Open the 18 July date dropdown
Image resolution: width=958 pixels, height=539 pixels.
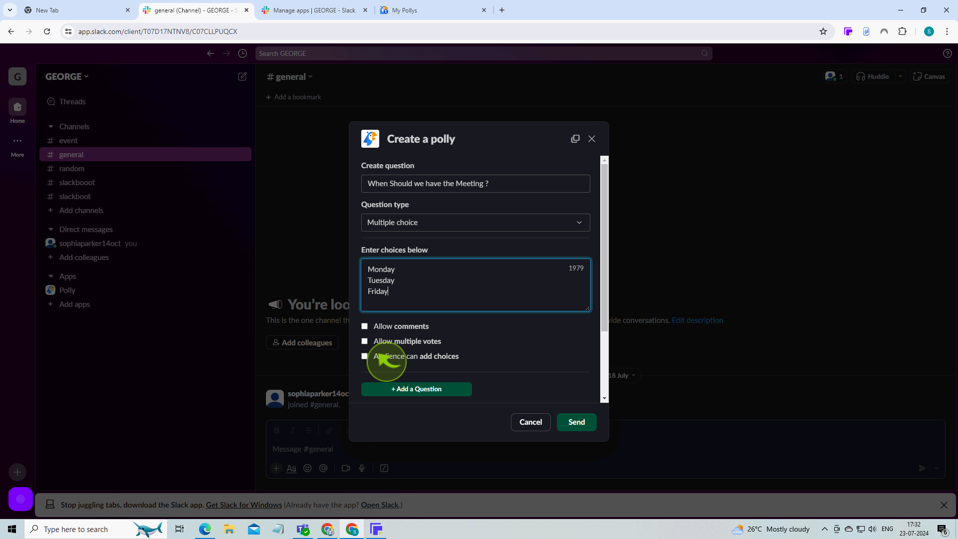622,376
